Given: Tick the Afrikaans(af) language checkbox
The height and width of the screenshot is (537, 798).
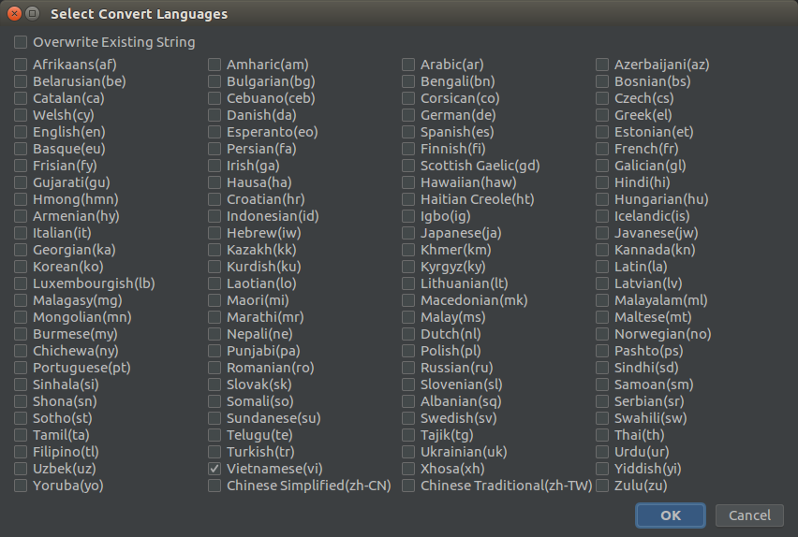Looking at the screenshot, I should click(x=21, y=65).
